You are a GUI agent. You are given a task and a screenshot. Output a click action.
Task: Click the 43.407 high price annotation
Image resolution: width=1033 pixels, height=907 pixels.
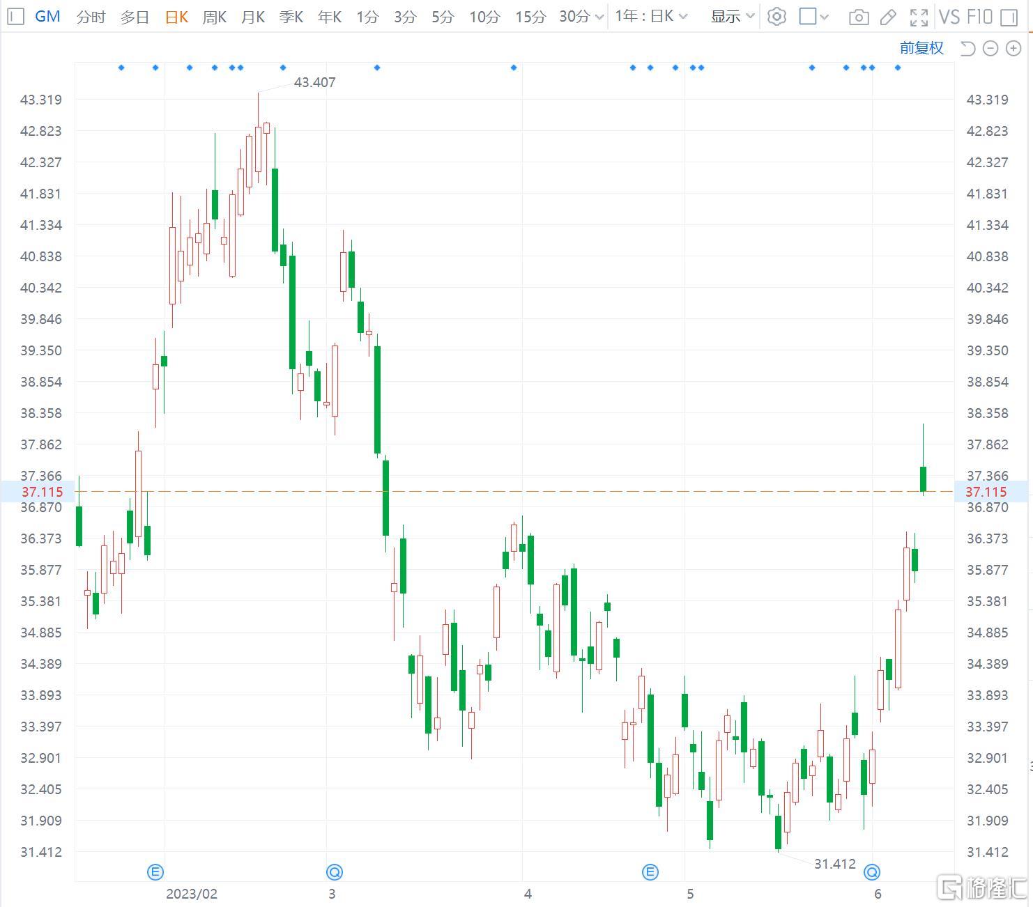click(x=314, y=82)
